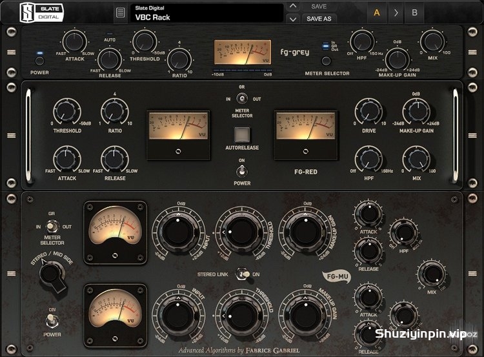Open the preset list menu icon
The height and width of the screenshot is (357, 484).
pos(121,13)
